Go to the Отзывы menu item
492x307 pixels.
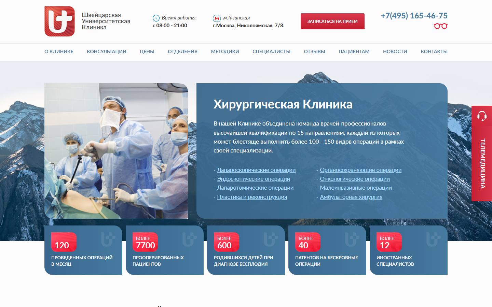314,52
